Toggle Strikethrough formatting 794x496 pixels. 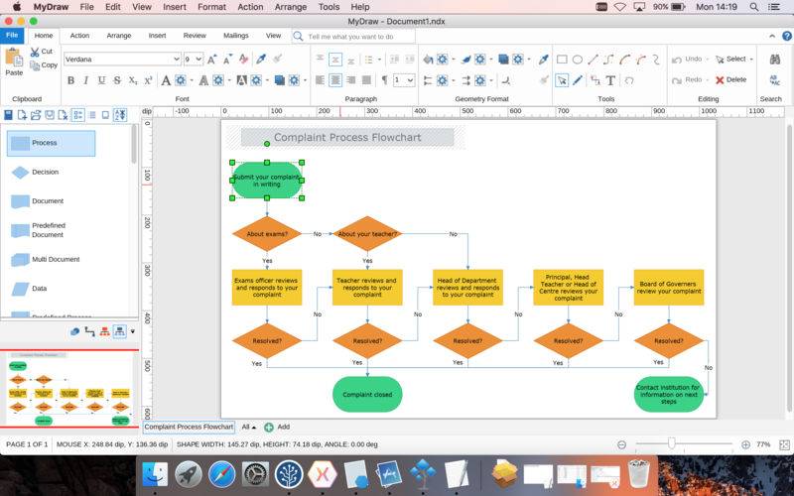point(117,80)
